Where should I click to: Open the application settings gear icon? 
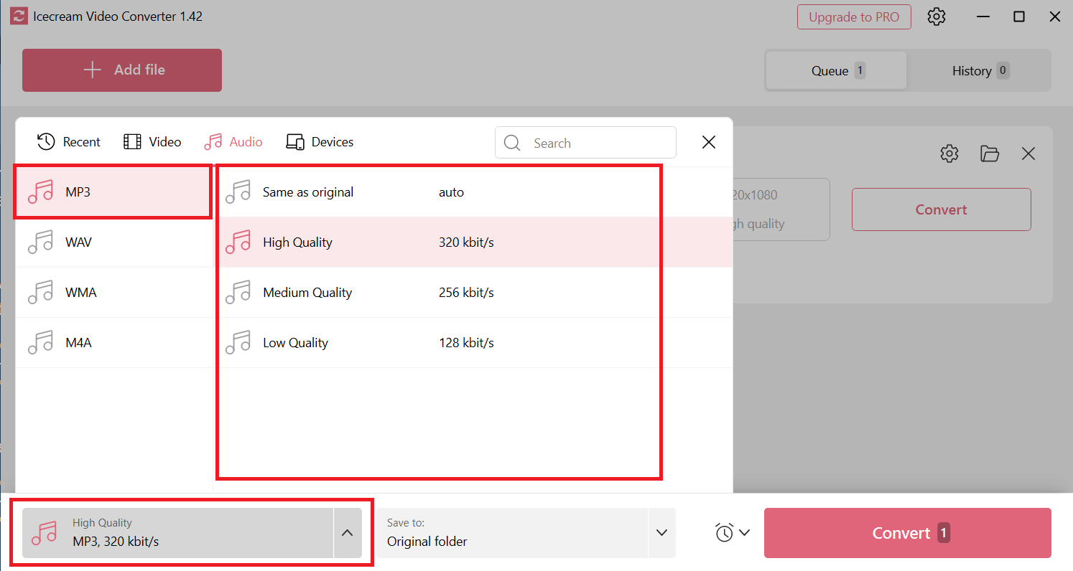pyautogui.click(x=936, y=16)
